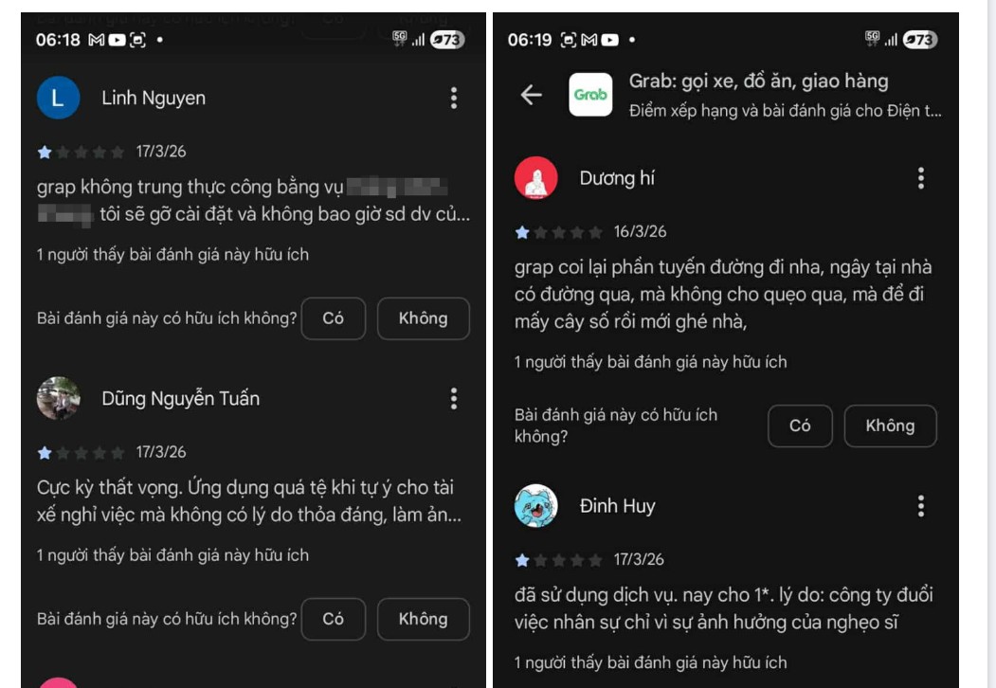Viewport: 996px width, 688px height.
Task: Tap Dương hí's red avatar
Action: pyautogui.click(x=535, y=178)
